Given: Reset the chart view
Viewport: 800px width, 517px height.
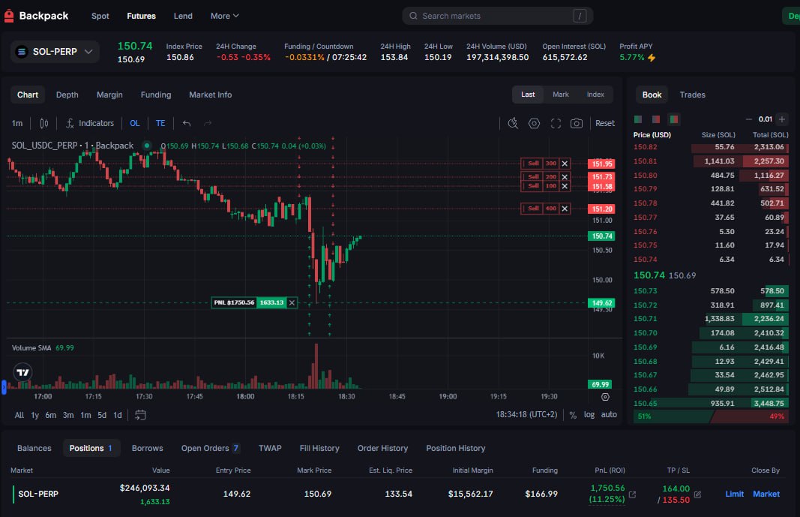Looking at the screenshot, I should (605, 123).
